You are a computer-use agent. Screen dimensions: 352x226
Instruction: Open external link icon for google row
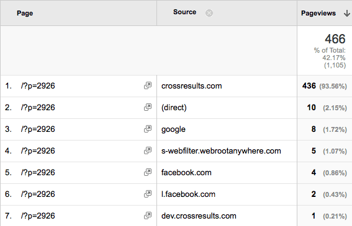point(148,129)
